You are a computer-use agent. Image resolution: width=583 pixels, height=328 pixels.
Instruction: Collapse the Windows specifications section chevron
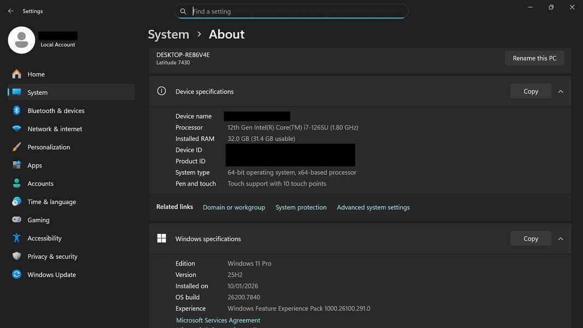tap(561, 239)
